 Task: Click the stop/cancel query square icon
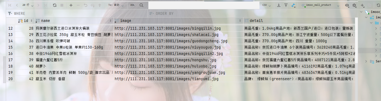(62, 5)
